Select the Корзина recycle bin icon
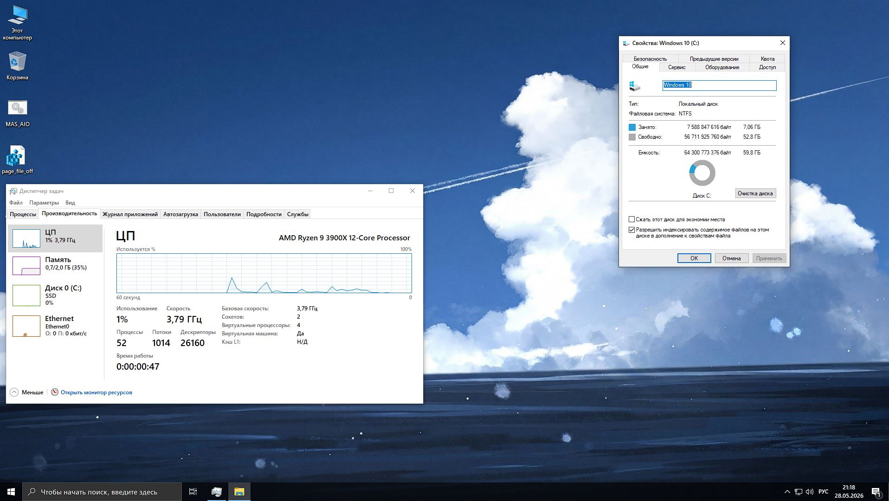 (x=17, y=65)
